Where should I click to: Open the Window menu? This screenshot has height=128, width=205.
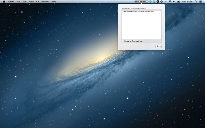tap(45, 2)
